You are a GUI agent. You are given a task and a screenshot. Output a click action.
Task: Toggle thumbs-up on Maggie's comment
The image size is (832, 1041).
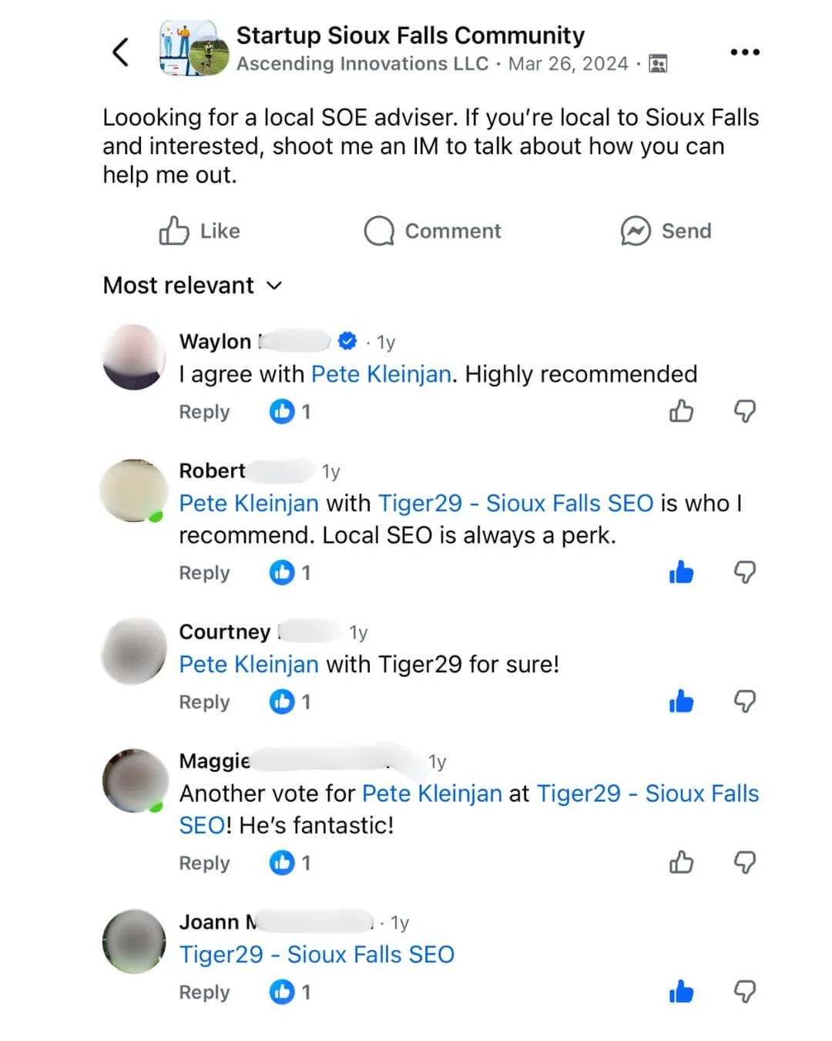pos(681,862)
